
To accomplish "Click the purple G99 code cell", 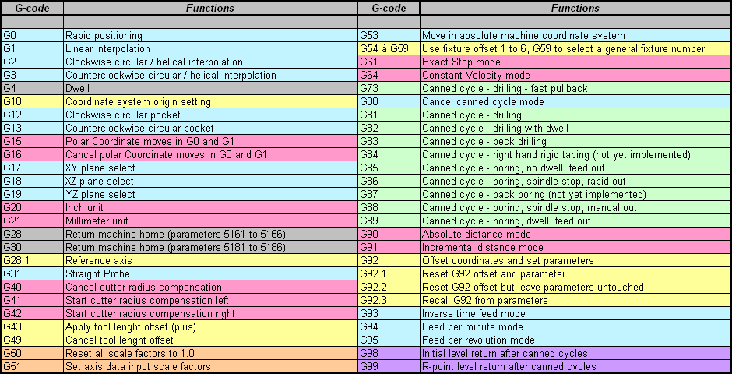I will (x=389, y=366).
